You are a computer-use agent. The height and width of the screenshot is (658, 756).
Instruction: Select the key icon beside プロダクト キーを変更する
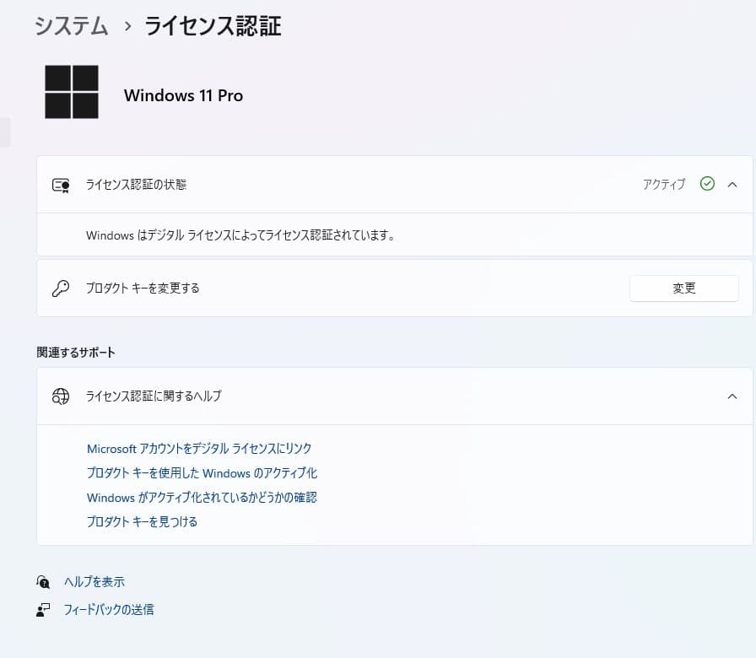[59, 288]
